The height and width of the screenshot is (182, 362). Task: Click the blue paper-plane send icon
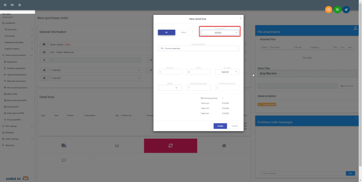[346, 9]
